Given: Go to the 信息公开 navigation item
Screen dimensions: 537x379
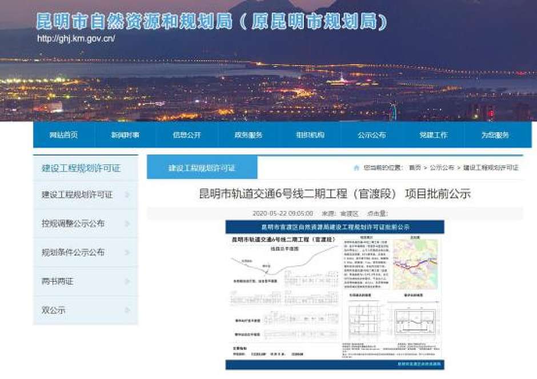Looking at the screenshot, I should click(x=187, y=135).
